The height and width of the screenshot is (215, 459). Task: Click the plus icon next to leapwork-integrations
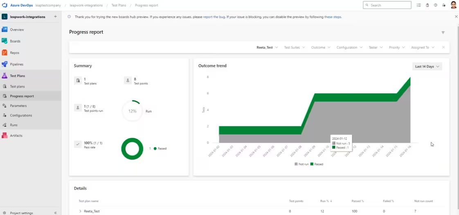55,17
